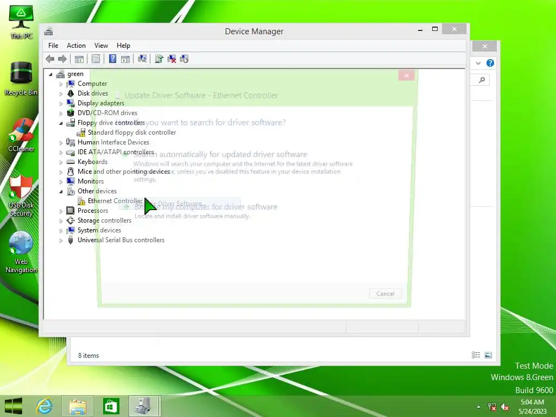This screenshot has width=556, height=417.
Task: Click the search magnifier in background window
Action: (x=482, y=80)
